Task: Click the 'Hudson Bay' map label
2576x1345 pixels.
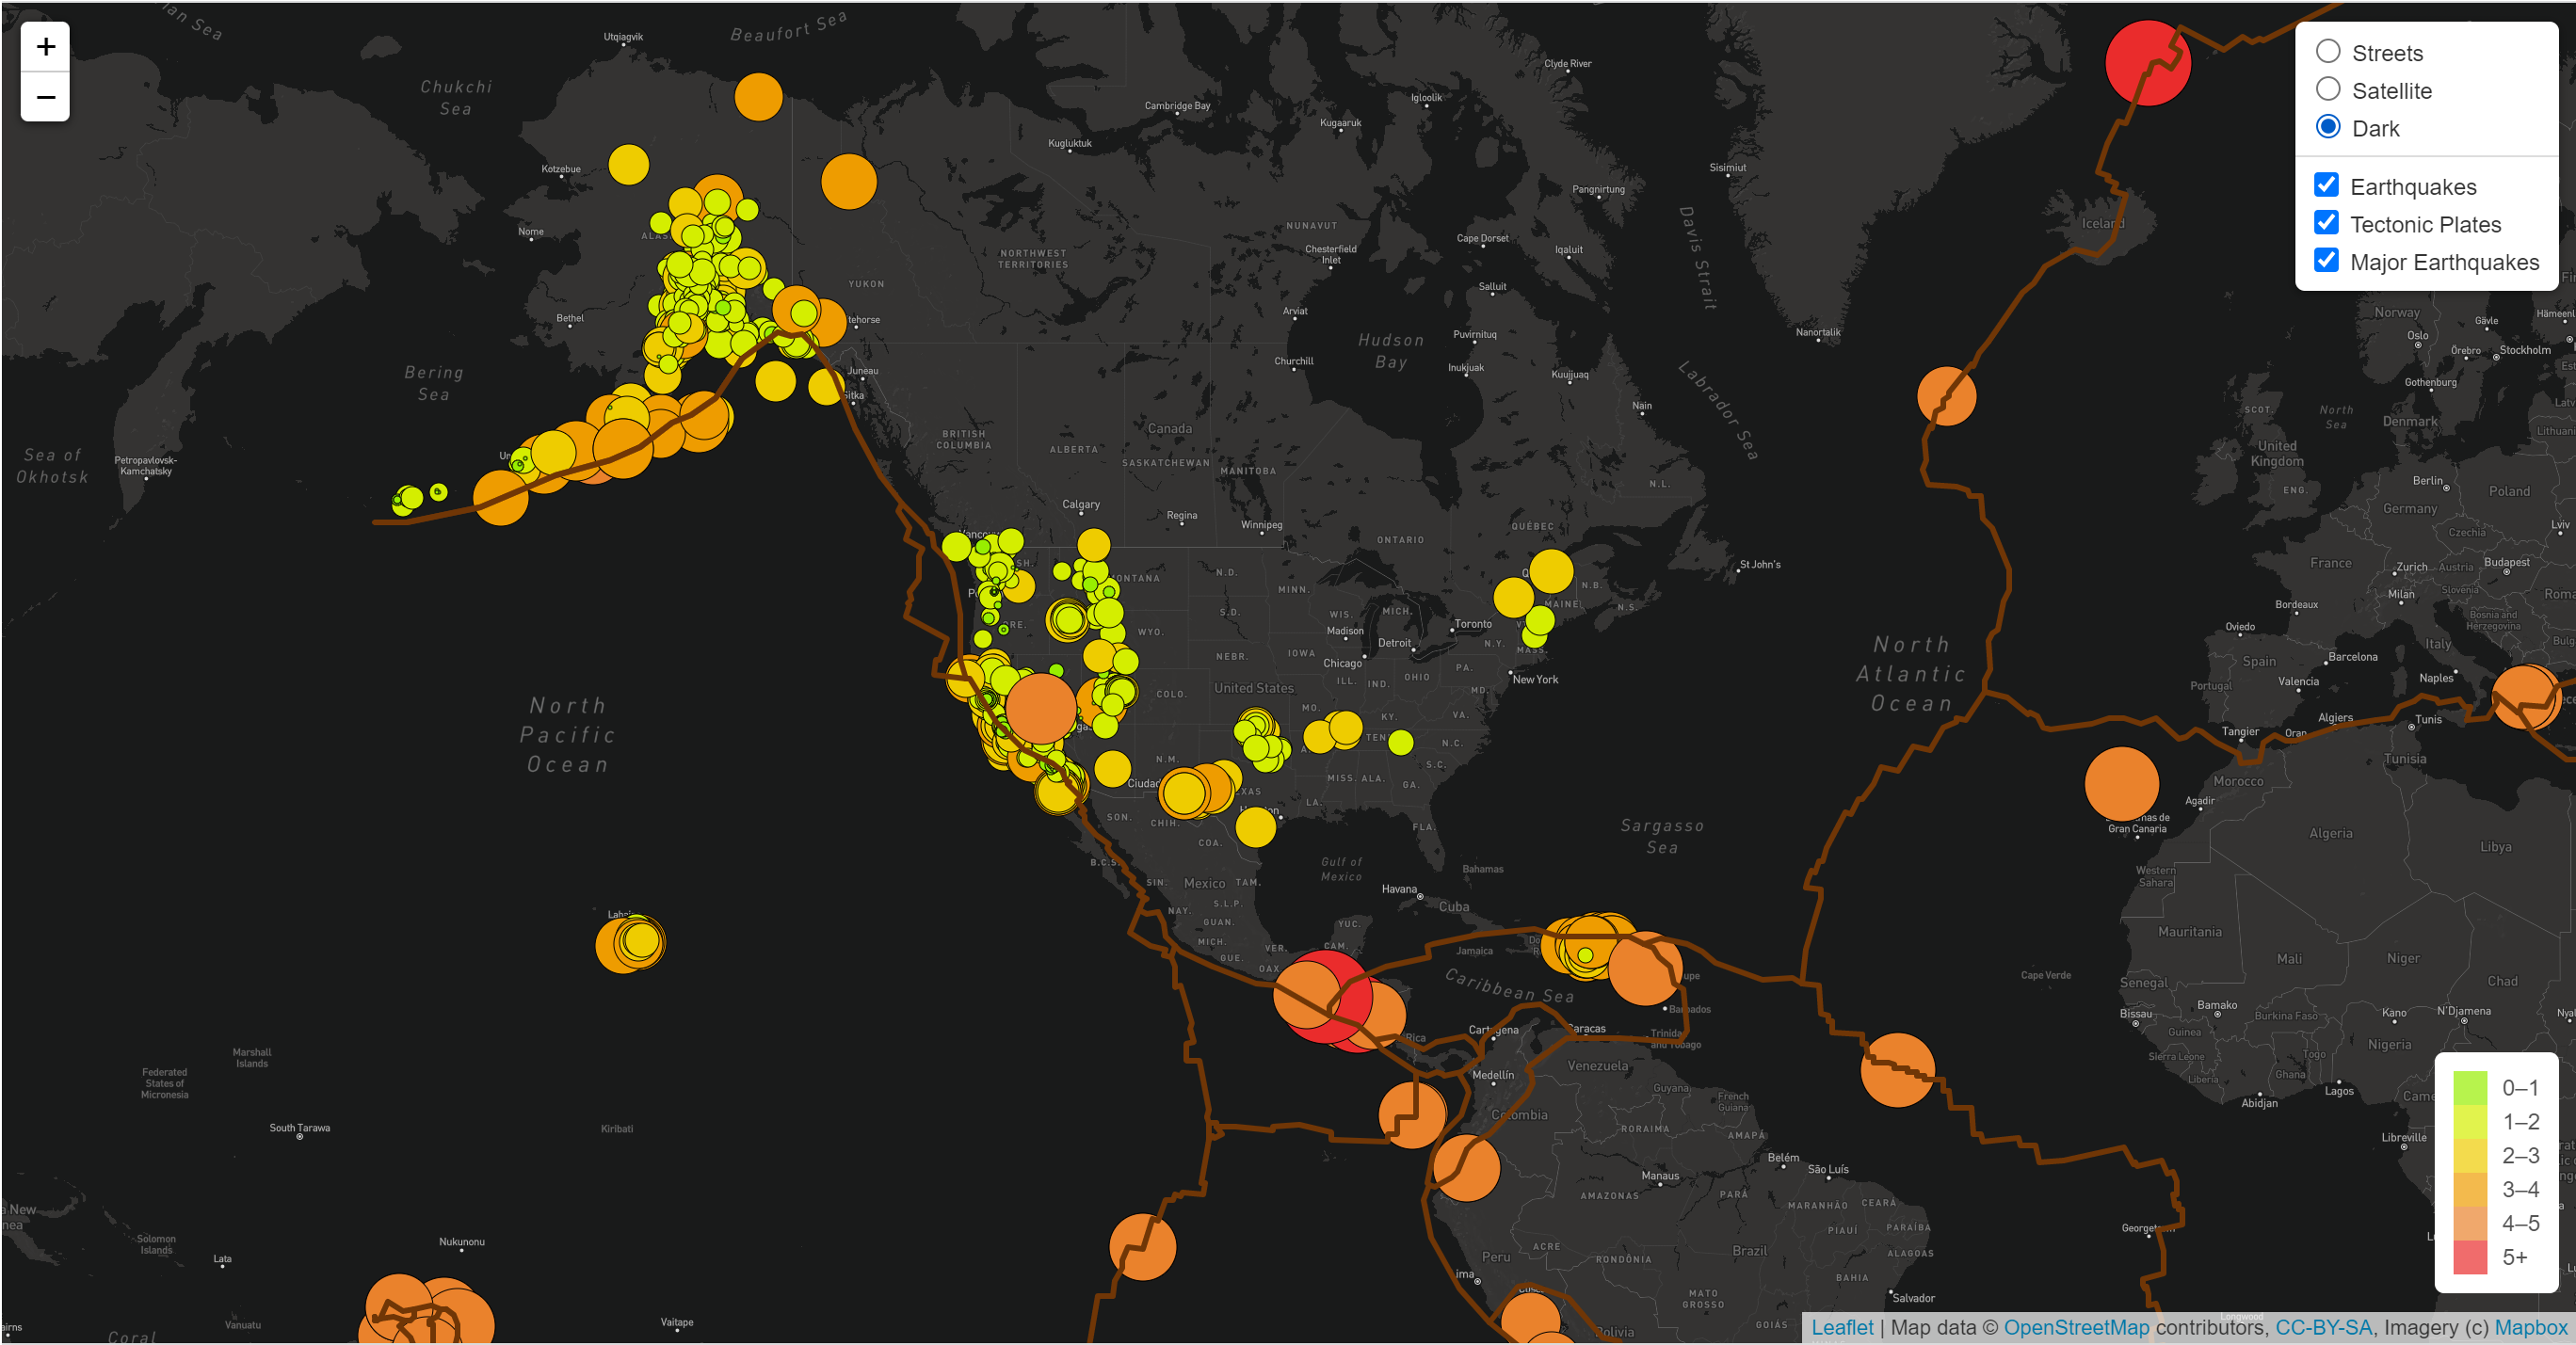Action: (x=1391, y=351)
